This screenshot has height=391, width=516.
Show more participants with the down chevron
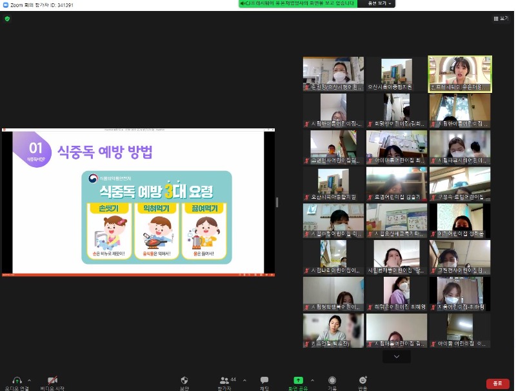pos(397,356)
